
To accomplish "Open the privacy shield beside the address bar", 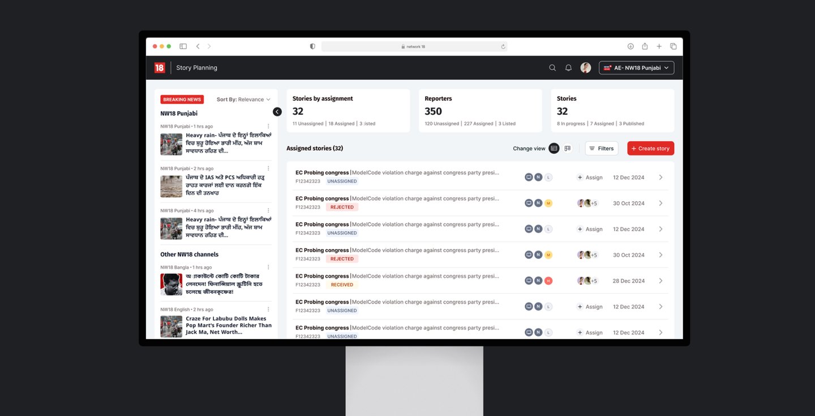I will pyautogui.click(x=312, y=46).
